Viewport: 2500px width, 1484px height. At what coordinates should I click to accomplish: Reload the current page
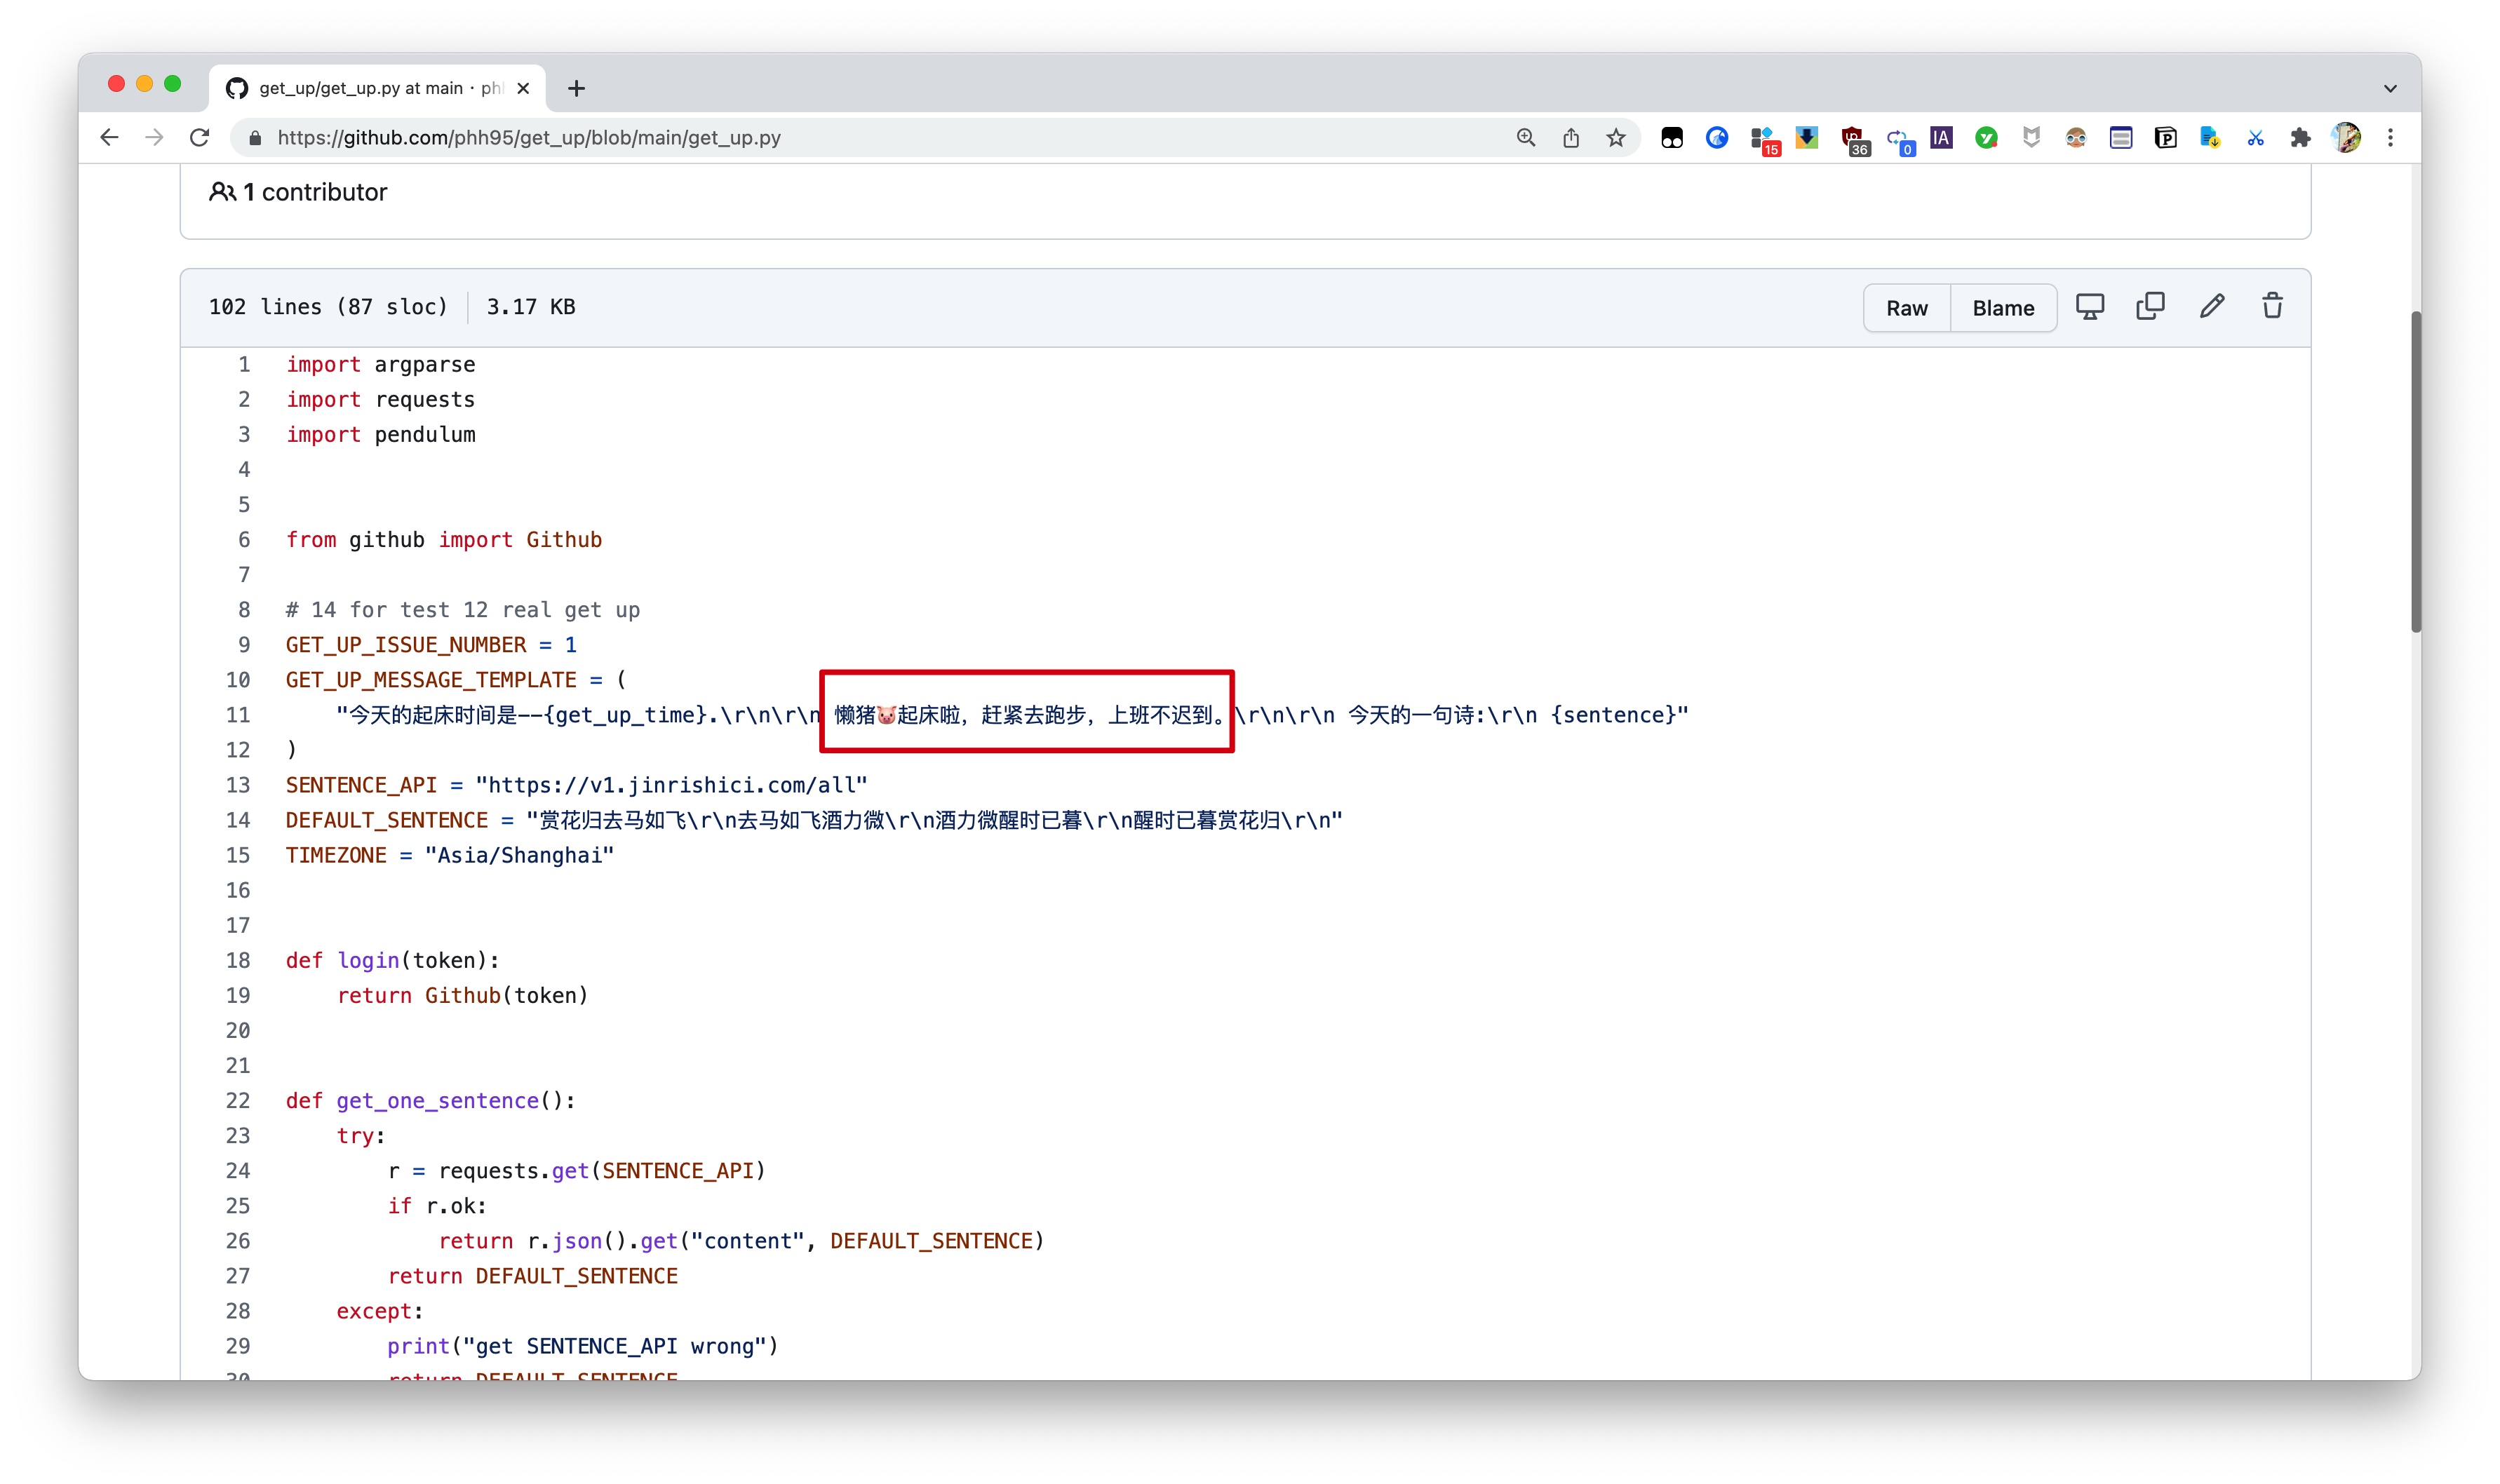coord(200,138)
